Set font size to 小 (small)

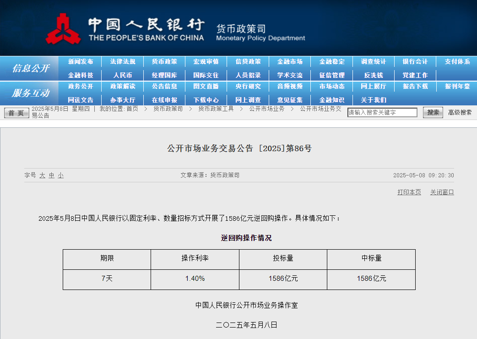point(60,175)
